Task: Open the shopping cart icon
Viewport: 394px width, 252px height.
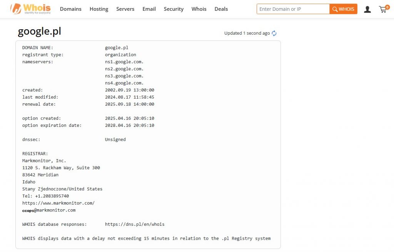Action: (384, 9)
